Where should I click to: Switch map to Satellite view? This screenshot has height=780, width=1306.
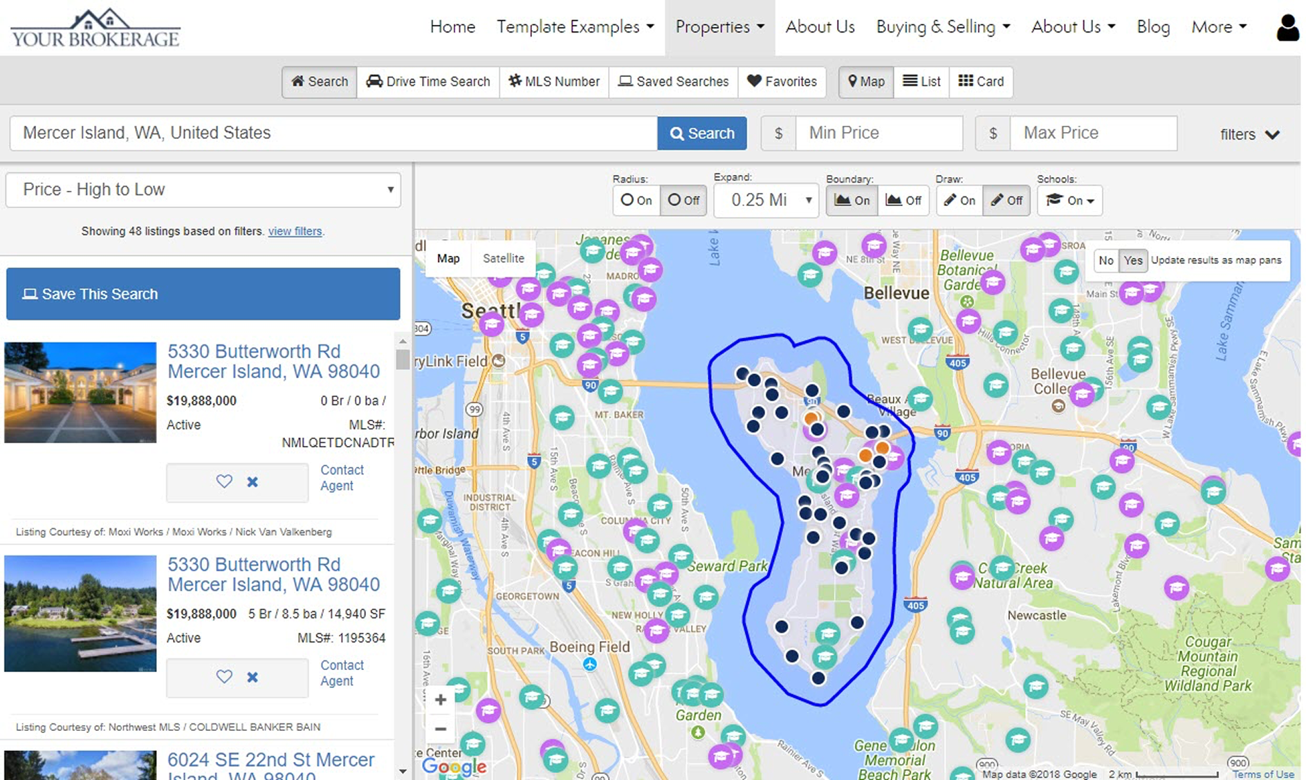(503, 259)
